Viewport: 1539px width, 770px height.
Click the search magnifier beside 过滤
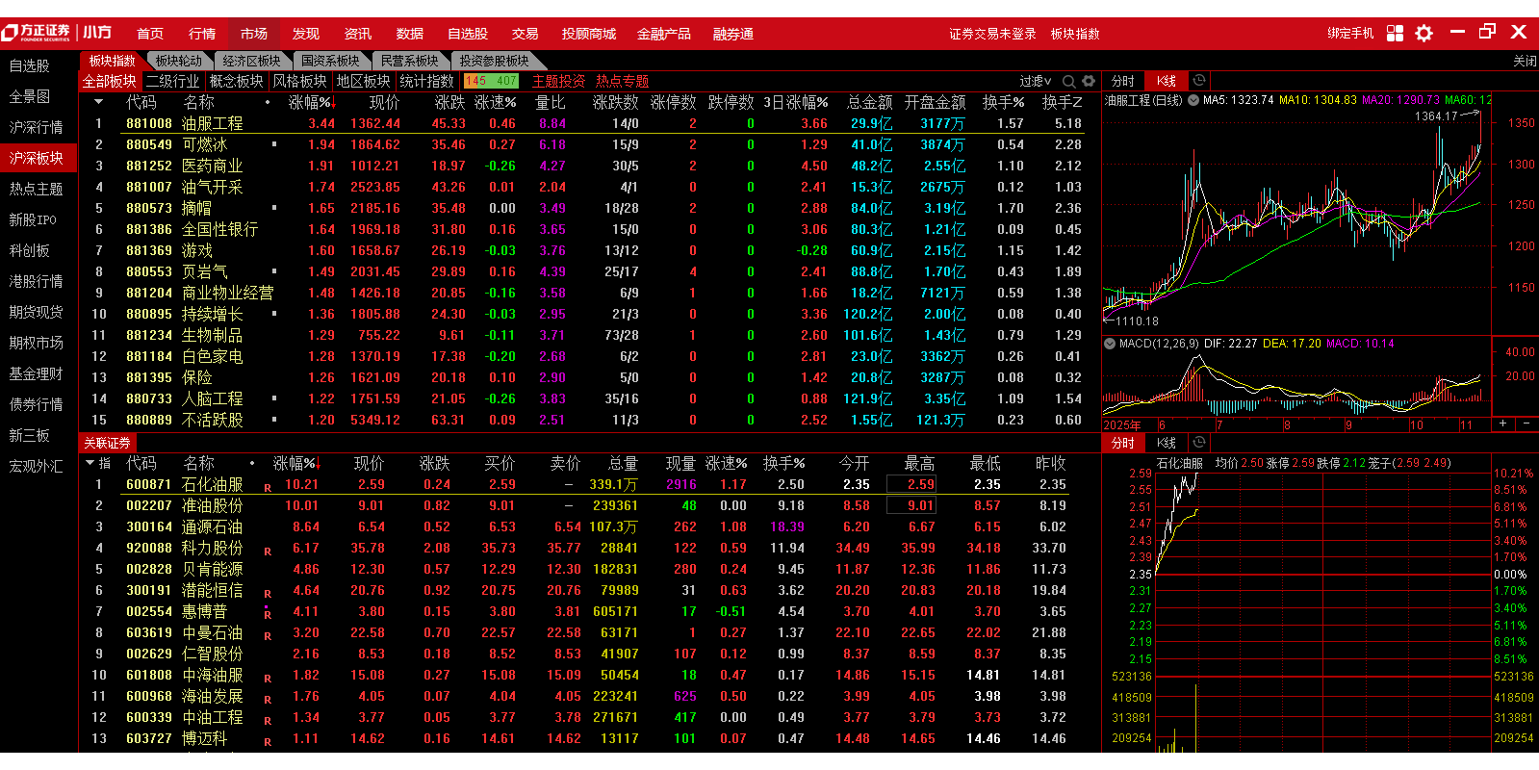click(1069, 82)
